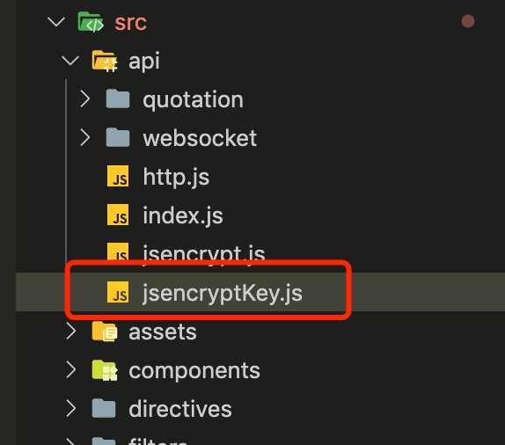Open the index.js file
505x445 pixels.
tap(183, 215)
